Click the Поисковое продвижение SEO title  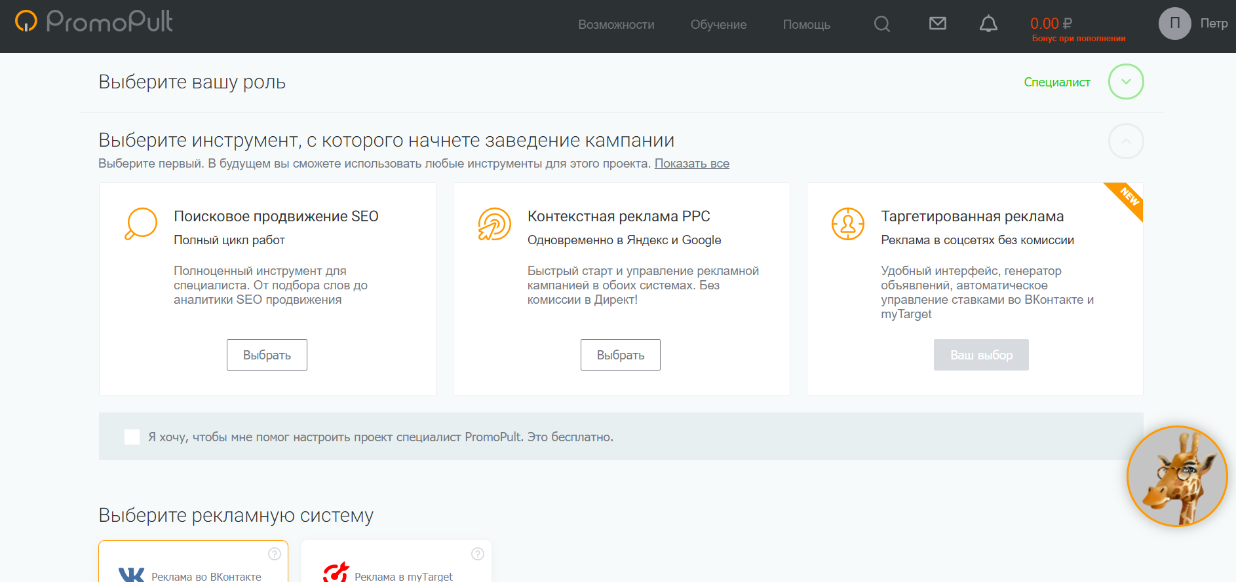276,217
